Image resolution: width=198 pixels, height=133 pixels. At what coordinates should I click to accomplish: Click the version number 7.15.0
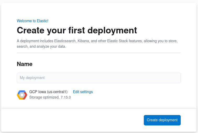66,97
